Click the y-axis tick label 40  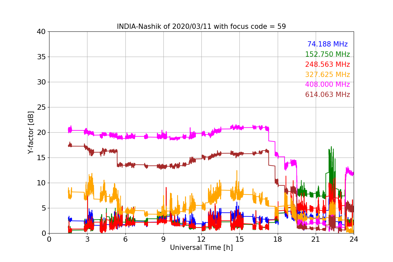[41, 32]
